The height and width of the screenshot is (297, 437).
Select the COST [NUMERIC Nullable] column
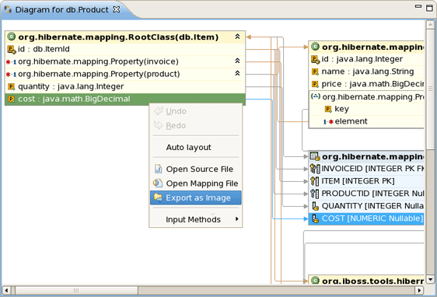[x=366, y=218]
